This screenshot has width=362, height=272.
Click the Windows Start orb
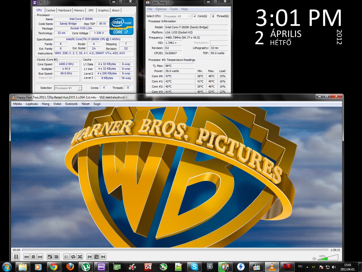point(7,267)
